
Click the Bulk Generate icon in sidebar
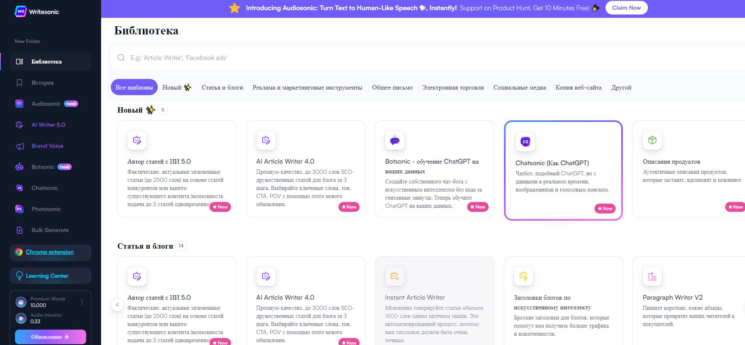tap(19, 230)
